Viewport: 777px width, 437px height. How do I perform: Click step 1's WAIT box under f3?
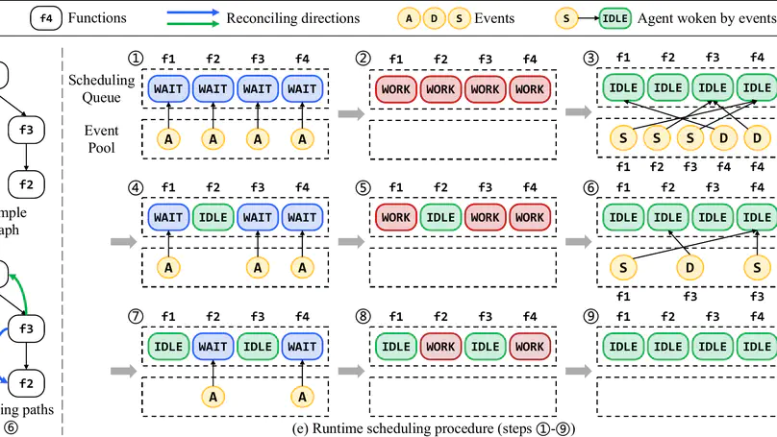tap(258, 89)
